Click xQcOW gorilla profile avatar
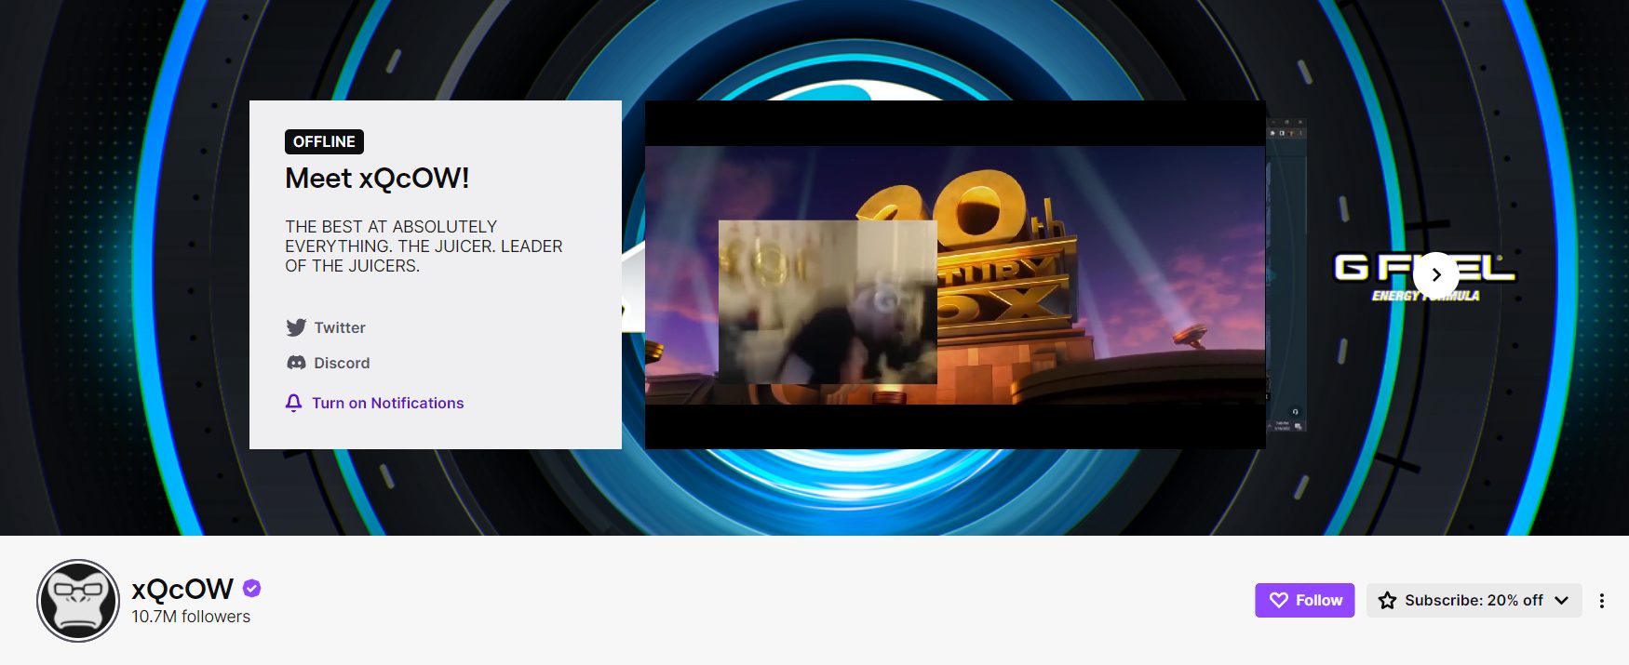 (x=78, y=601)
